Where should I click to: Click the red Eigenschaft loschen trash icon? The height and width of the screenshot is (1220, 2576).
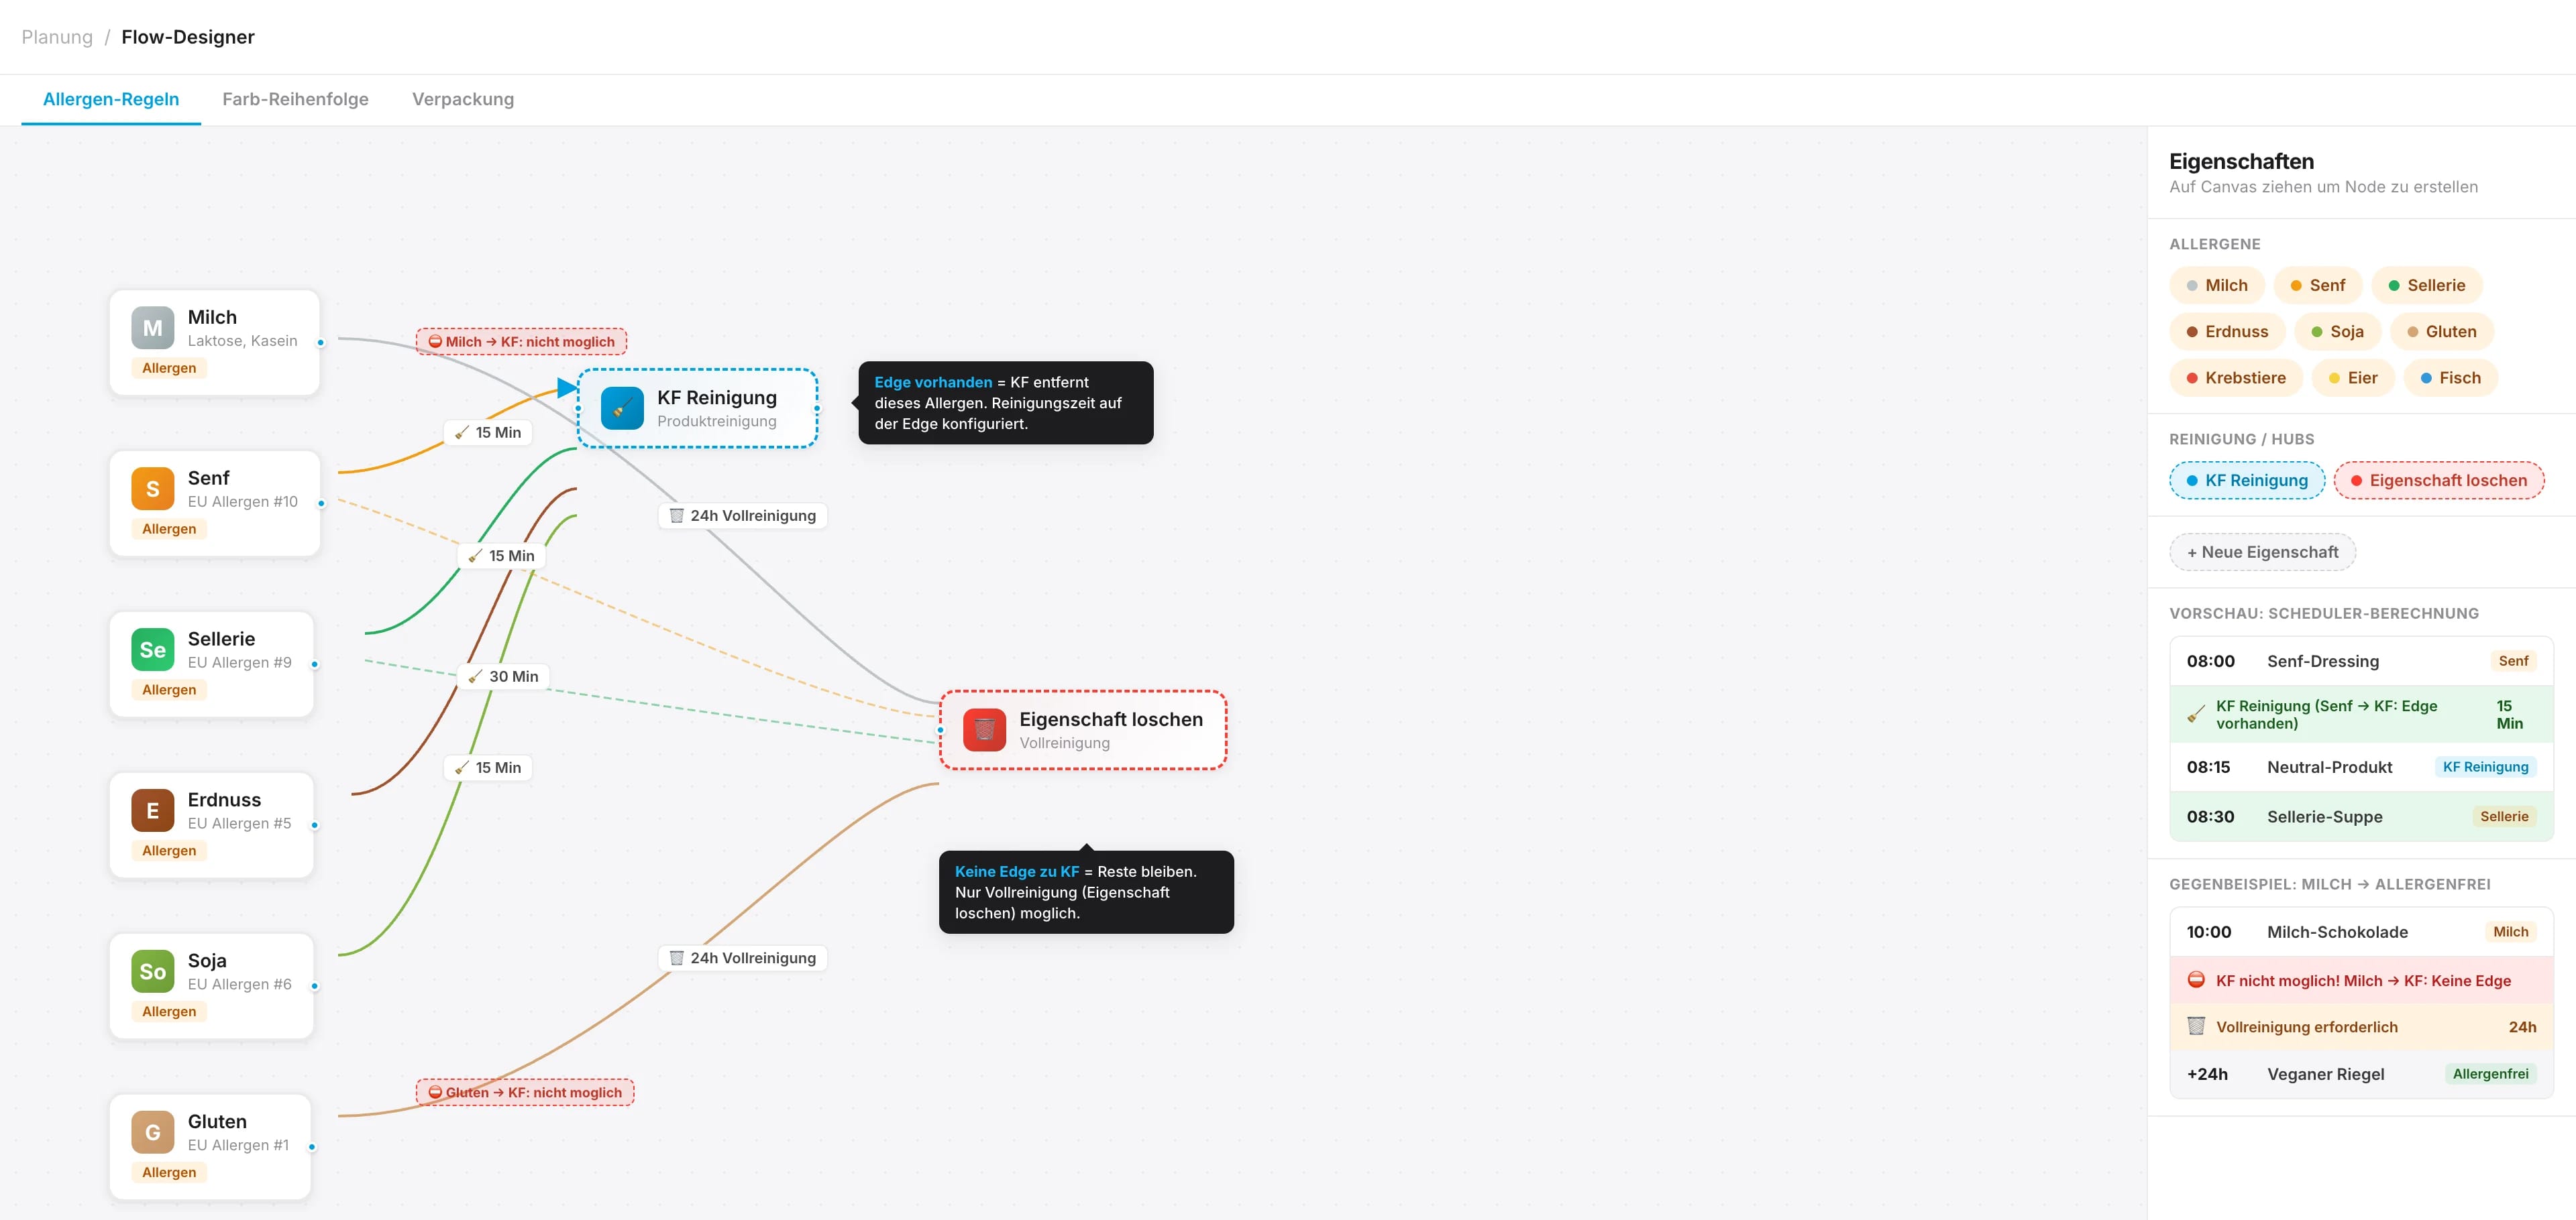point(984,729)
